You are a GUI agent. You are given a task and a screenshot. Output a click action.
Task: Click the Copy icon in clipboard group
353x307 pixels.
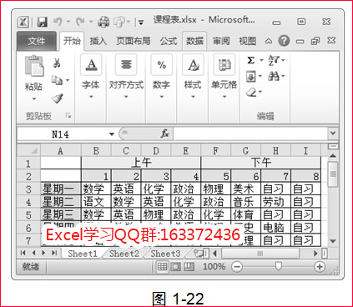pos(57,81)
